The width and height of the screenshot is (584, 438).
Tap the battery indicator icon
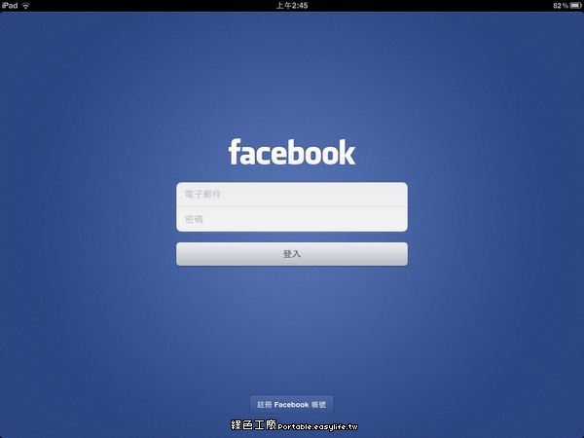coord(575,6)
